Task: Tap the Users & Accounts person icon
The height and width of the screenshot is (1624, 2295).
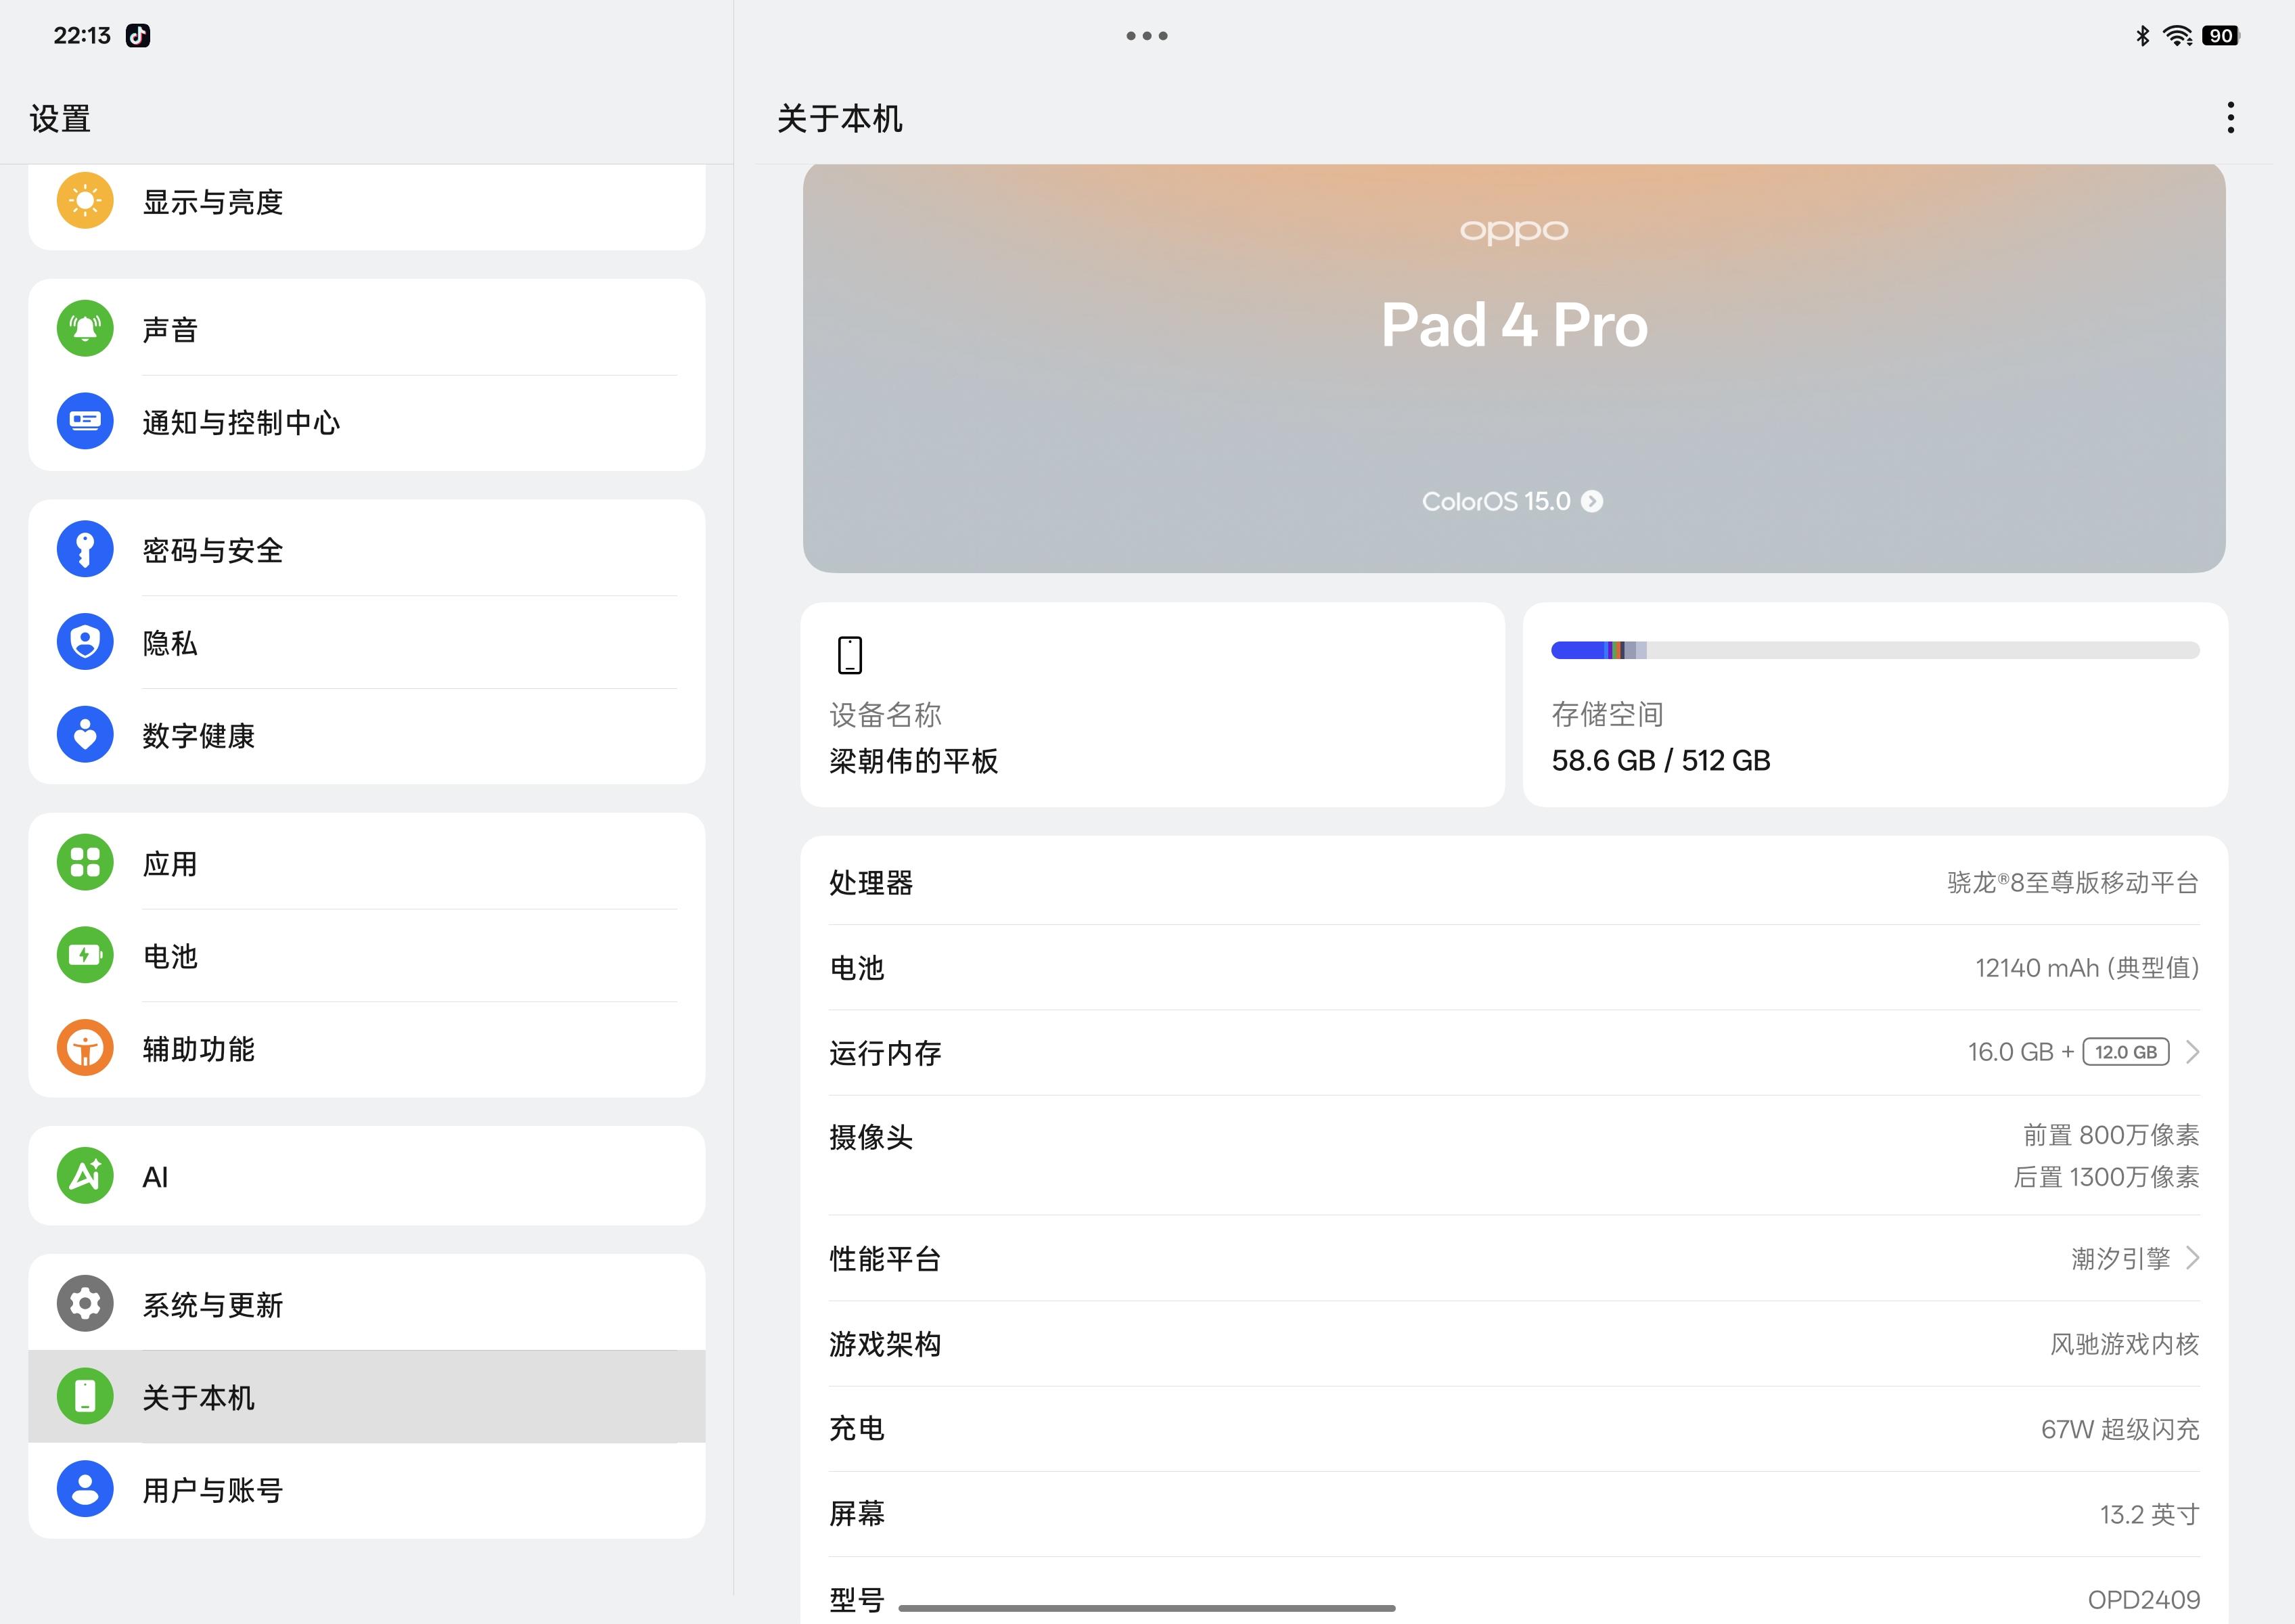Action: point(85,1489)
